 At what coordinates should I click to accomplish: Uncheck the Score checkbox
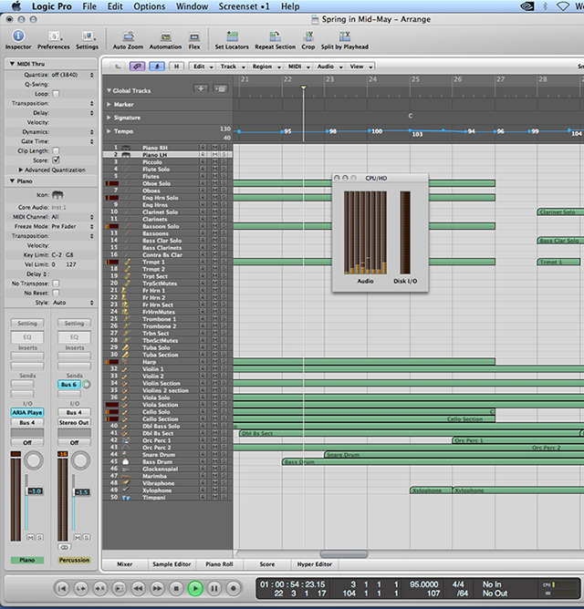[x=56, y=160]
